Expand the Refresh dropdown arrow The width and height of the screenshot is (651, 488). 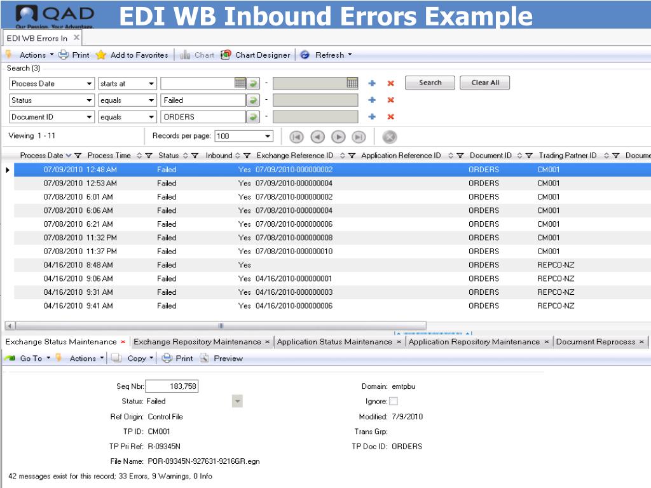coord(350,55)
